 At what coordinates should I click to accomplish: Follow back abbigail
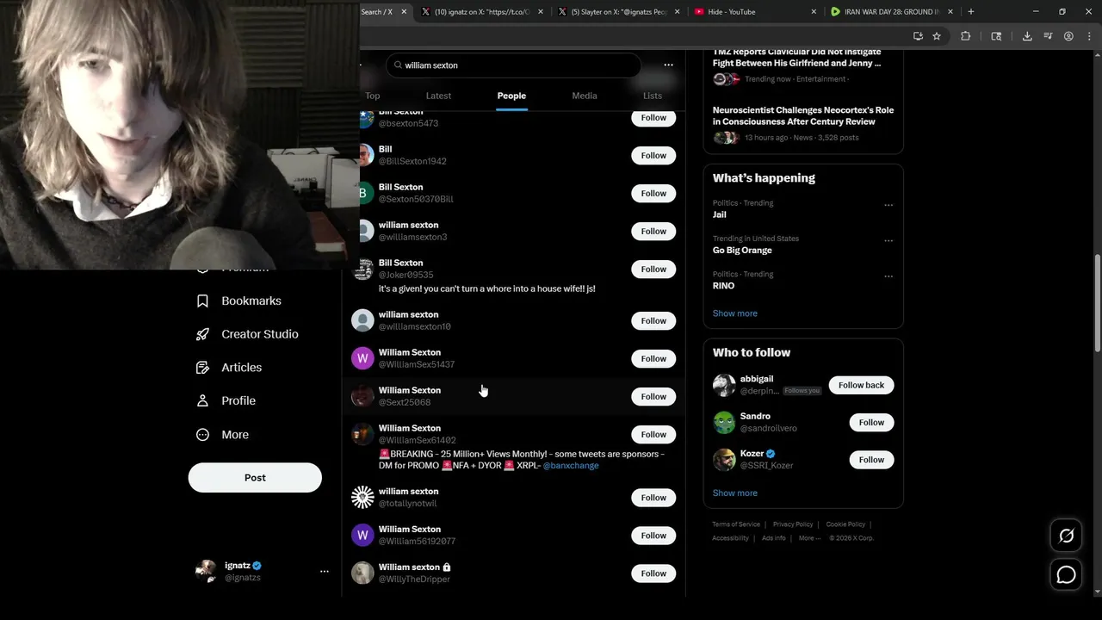click(x=861, y=385)
